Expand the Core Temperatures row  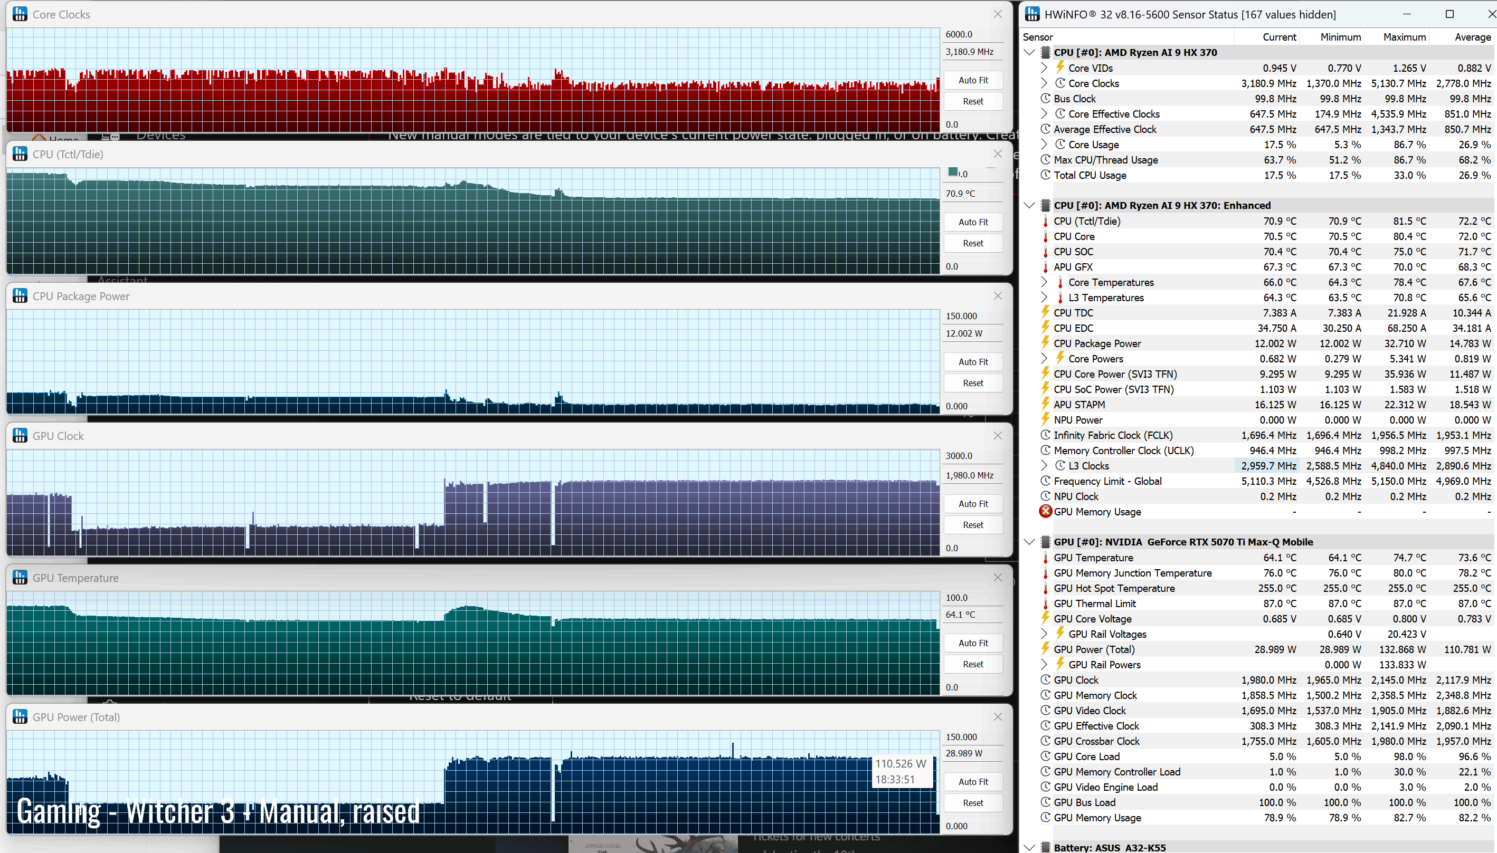click(1044, 282)
